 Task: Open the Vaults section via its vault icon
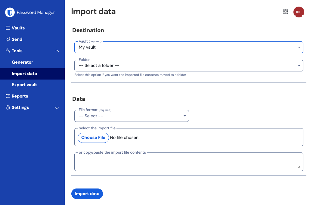click(x=8, y=28)
